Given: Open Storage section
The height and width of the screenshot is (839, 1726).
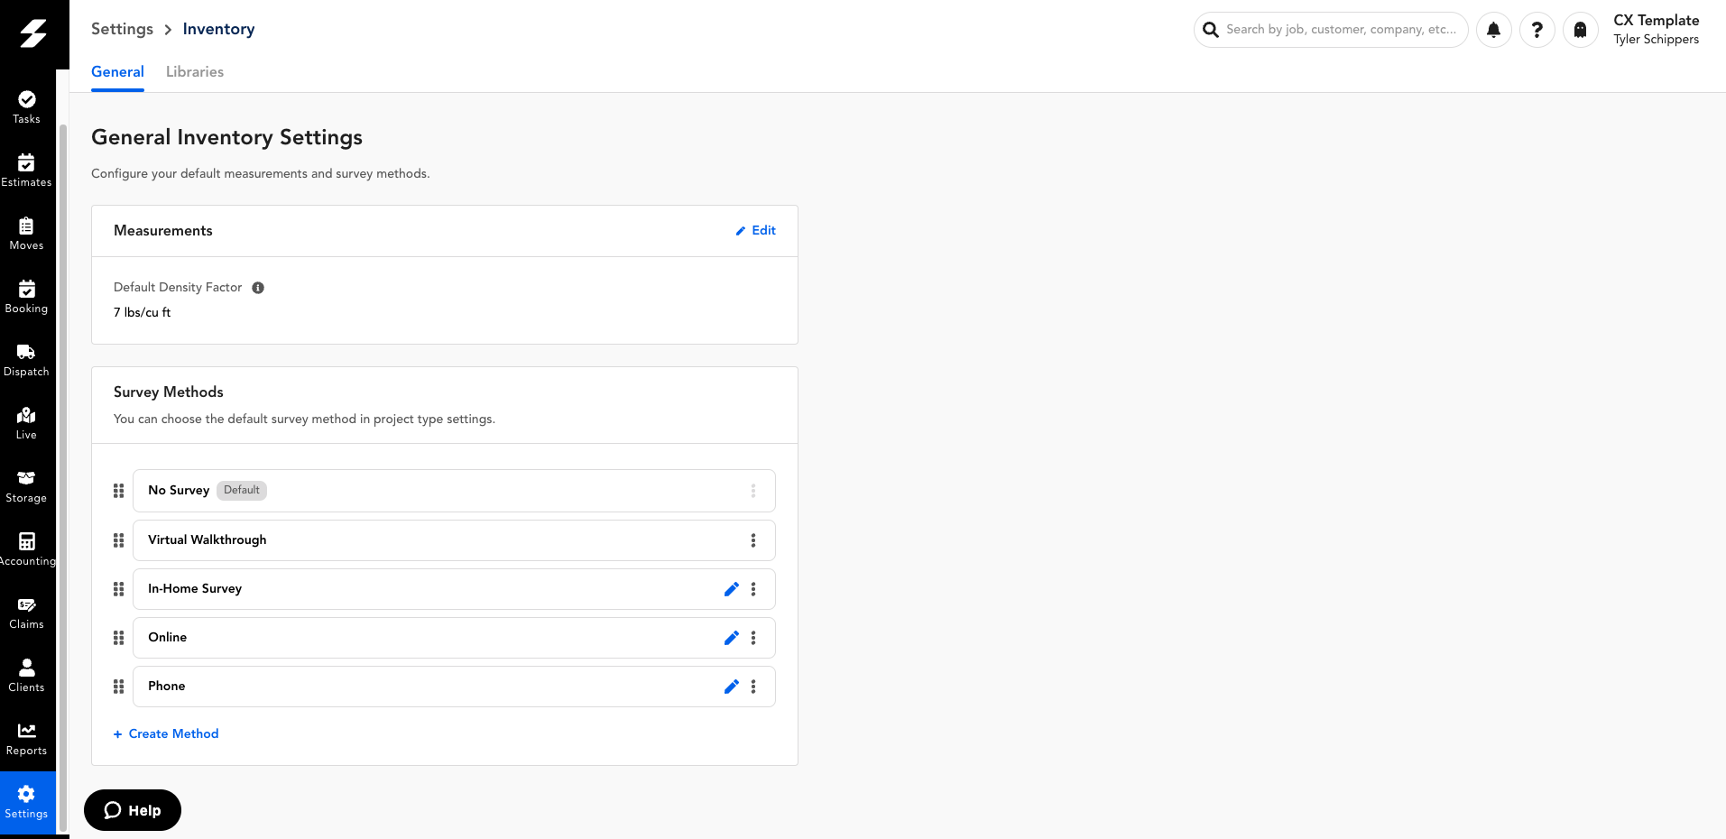Looking at the screenshot, I should [27, 486].
